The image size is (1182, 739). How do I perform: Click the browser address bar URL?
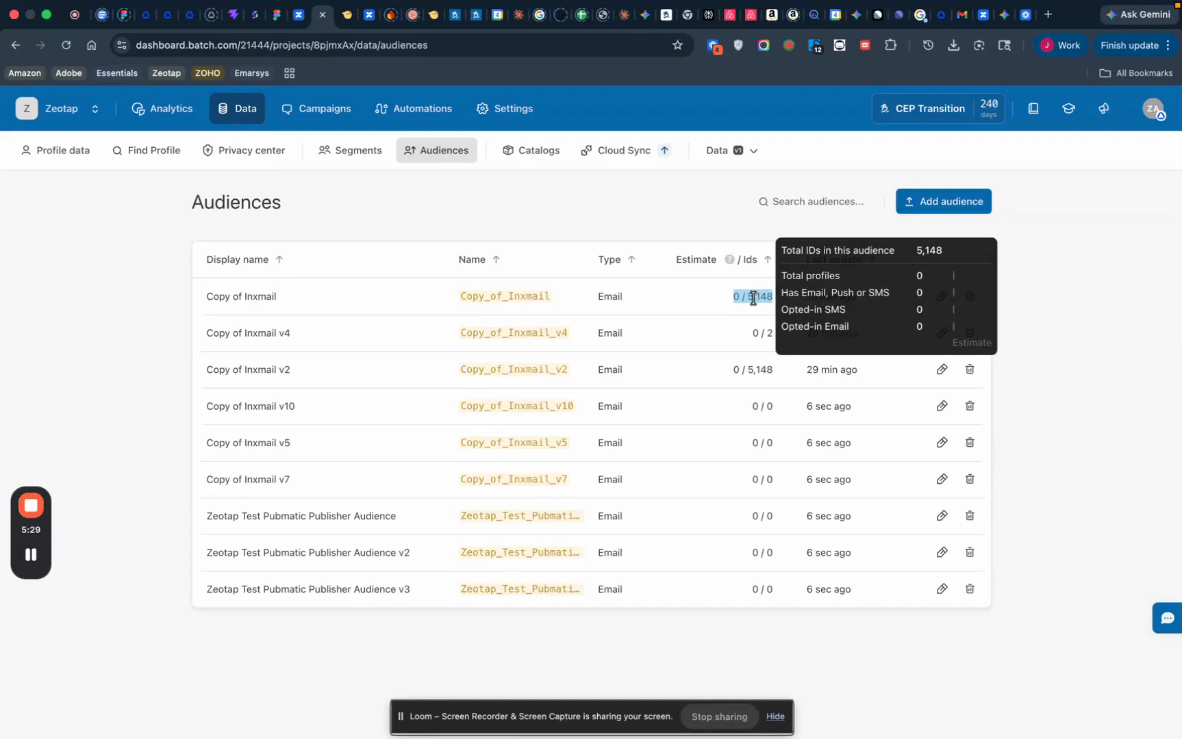281,45
